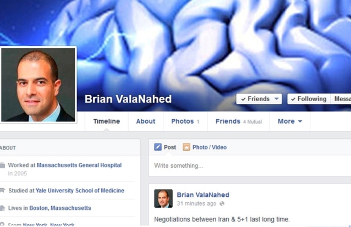Click the house icon beside Lives in

click(x=2, y=208)
